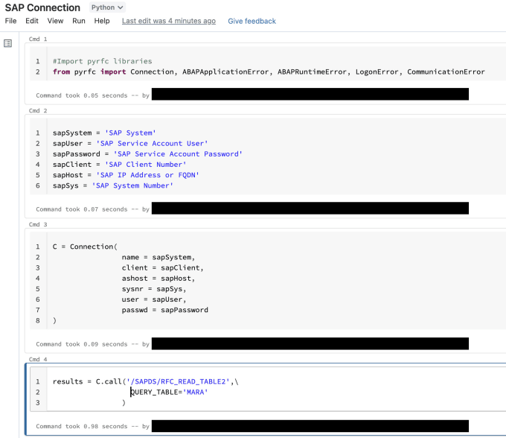This screenshot has width=506, height=438.
Task: Click the ashost = sapHost line in Cmd 3
Action: (158, 278)
